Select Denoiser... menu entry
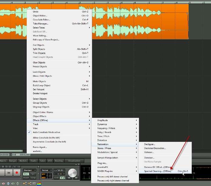This screenshot has height=186, width=211. pyautogui.click(x=165, y=158)
